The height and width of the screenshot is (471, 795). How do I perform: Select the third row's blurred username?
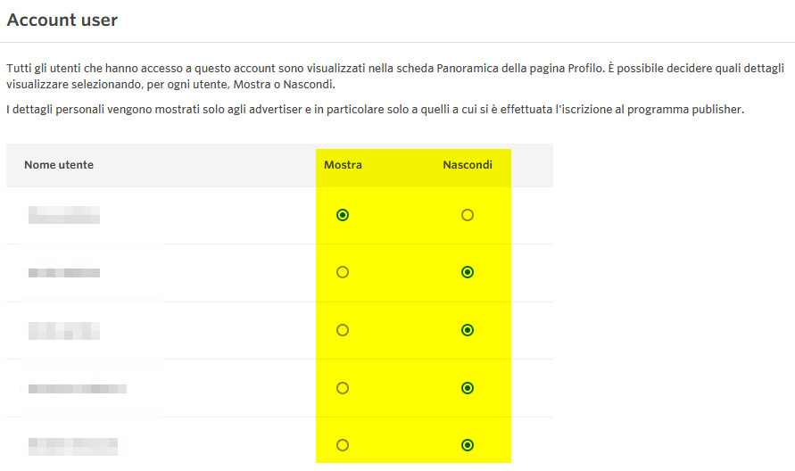coord(63,330)
